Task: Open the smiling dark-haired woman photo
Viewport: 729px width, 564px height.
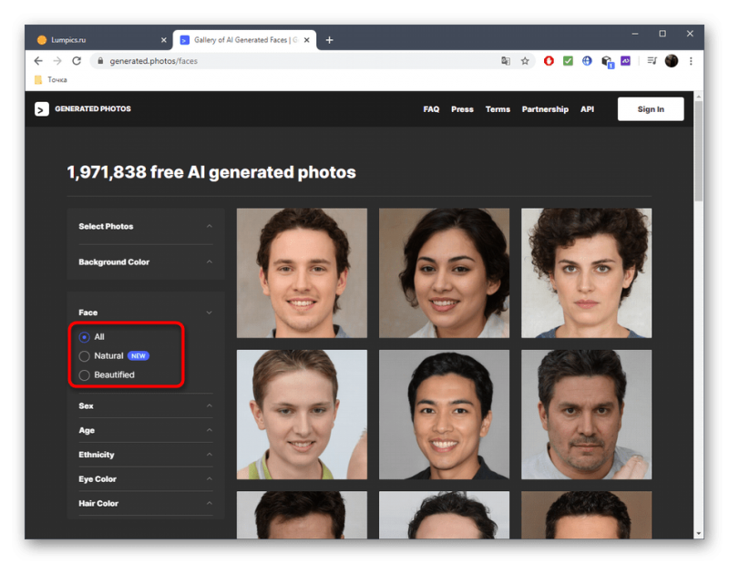Action: 444,273
